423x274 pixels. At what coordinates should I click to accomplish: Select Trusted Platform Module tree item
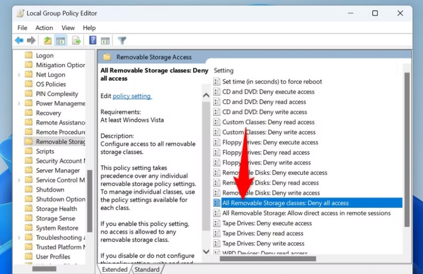click(x=61, y=247)
